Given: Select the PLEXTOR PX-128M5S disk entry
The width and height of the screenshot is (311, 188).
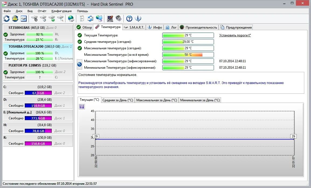Looking at the screenshot, I should click(x=38, y=71).
